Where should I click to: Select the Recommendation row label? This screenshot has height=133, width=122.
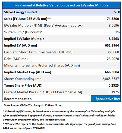(x=18, y=99)
